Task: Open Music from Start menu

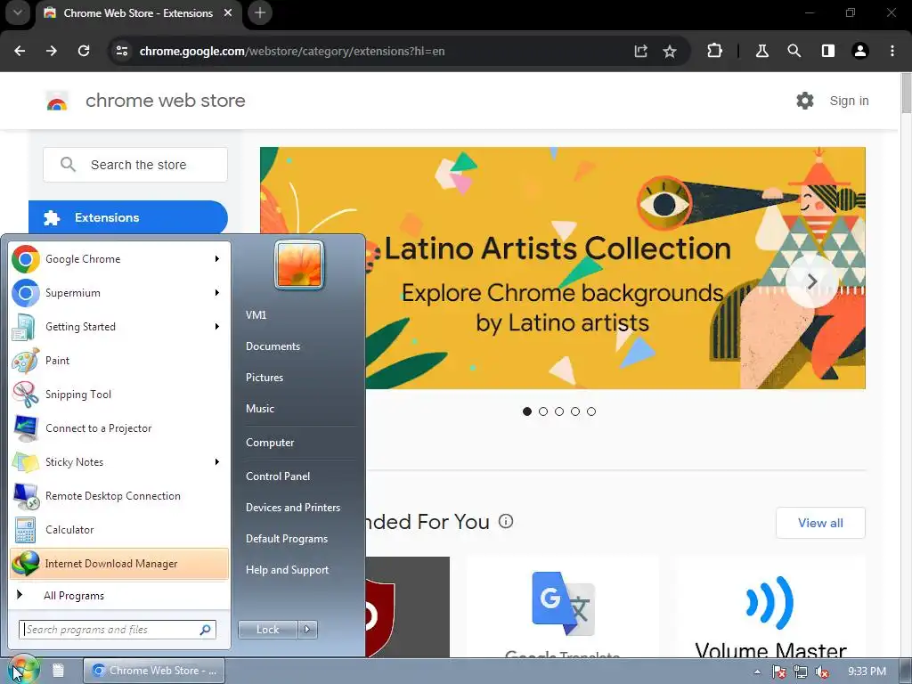Action: pyautogui.click(x=259, y=408)
